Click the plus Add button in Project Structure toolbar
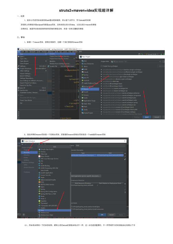 click(x=39, y=144)
